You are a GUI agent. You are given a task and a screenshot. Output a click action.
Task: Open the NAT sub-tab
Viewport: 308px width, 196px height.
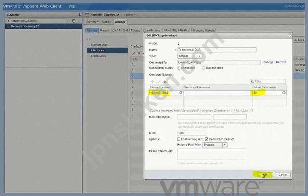(125, 30)
